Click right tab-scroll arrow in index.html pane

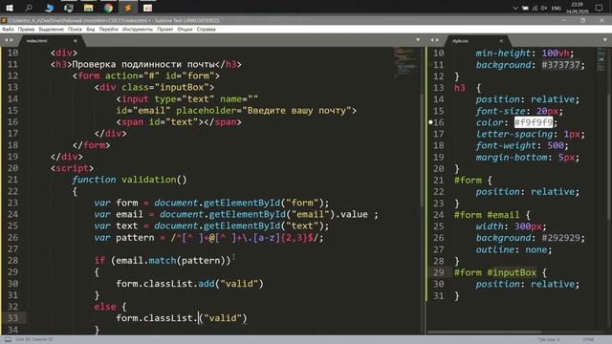point(11,40)
